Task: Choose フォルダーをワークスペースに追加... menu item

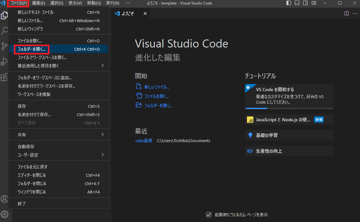Action: coord(58,78)
